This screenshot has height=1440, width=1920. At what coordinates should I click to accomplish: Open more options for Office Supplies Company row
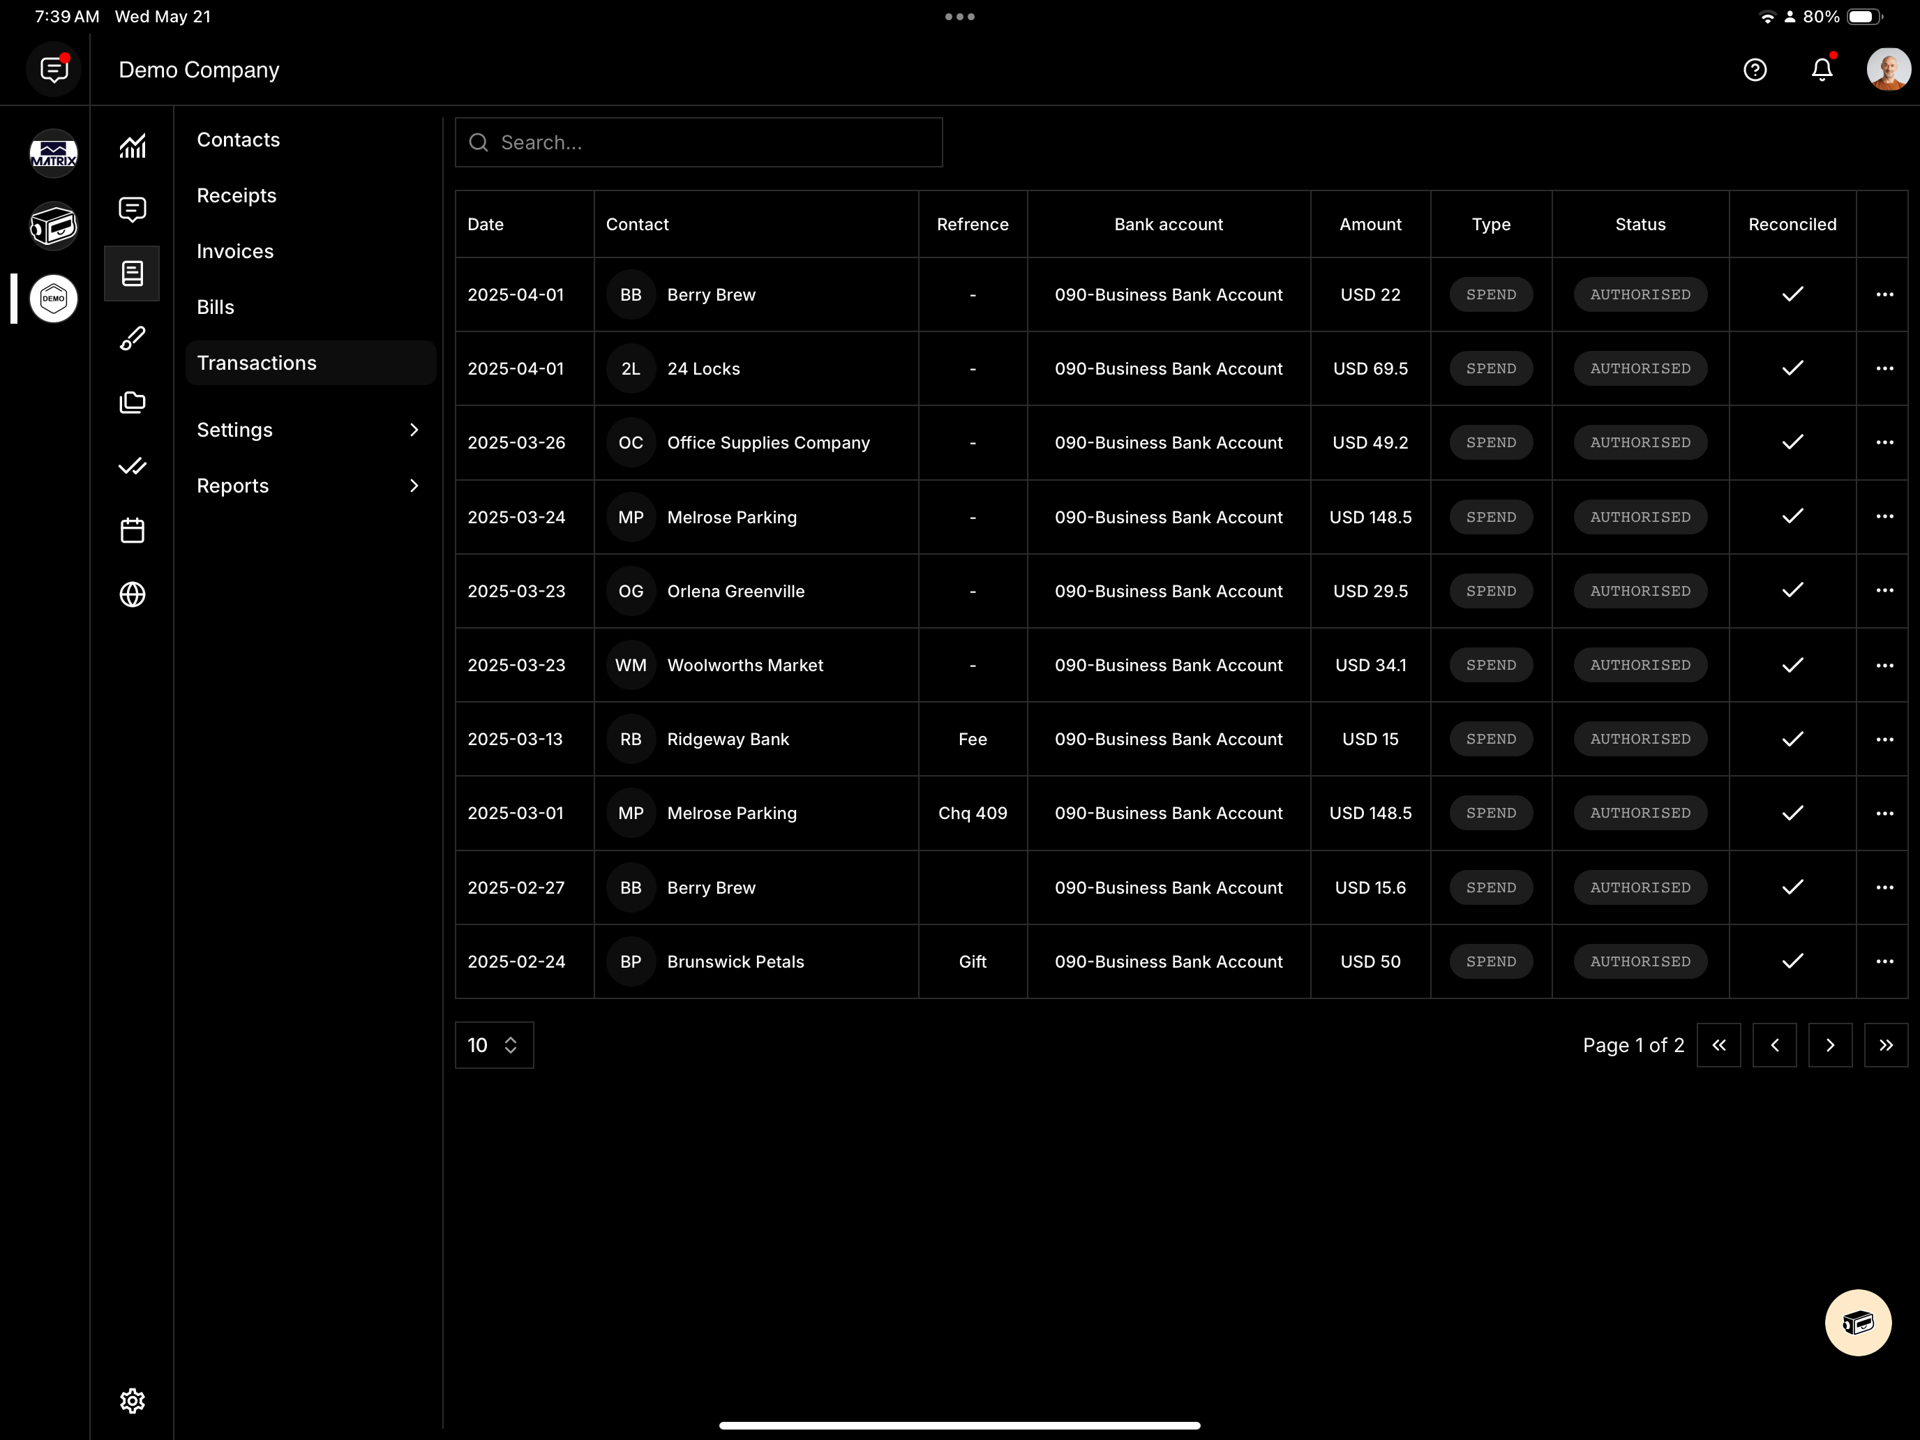point(1884,442)
